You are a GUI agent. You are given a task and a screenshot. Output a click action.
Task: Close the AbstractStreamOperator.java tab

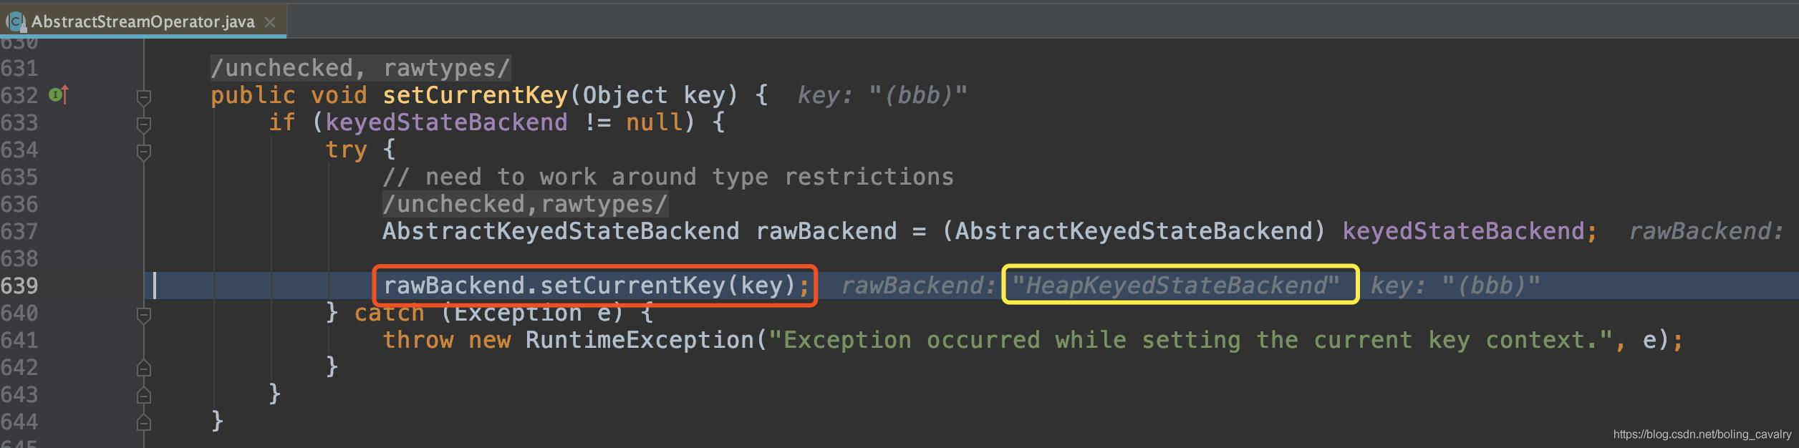pyautogui.click(x=270, y=22)
